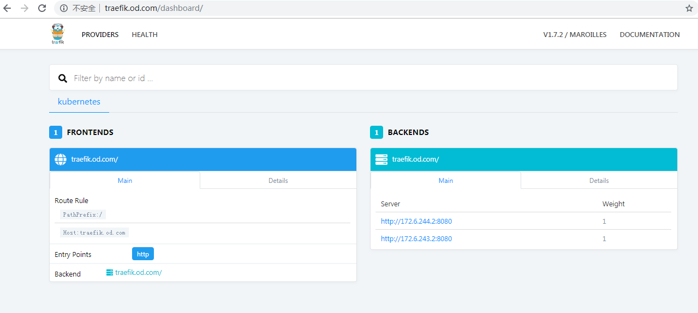
Task: Click the FRONTENDS heading
Action: click(x=90, y=132)
